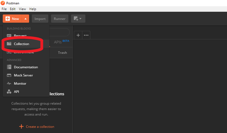Click the Collection folder icon in menu

[9, 44]
